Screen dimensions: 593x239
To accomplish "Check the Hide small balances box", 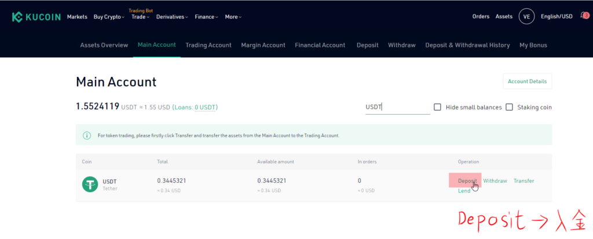I will point(438,107).
